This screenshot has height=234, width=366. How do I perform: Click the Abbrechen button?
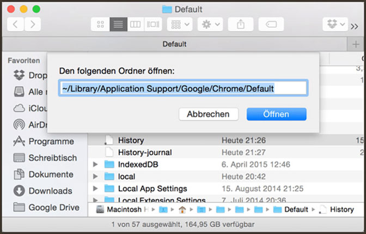coord(209,114)
